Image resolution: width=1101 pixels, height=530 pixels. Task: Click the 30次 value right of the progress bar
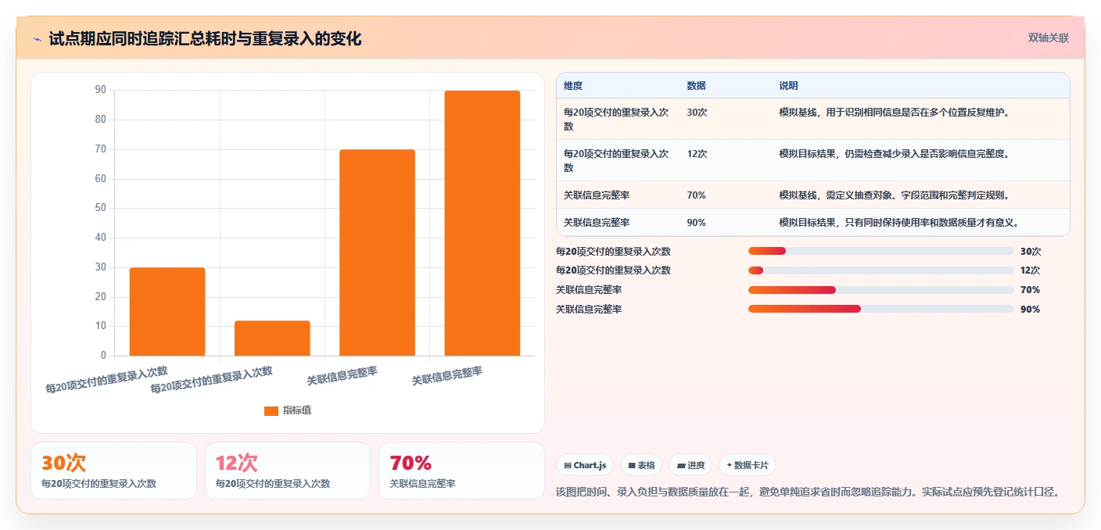click(1031, 252)
